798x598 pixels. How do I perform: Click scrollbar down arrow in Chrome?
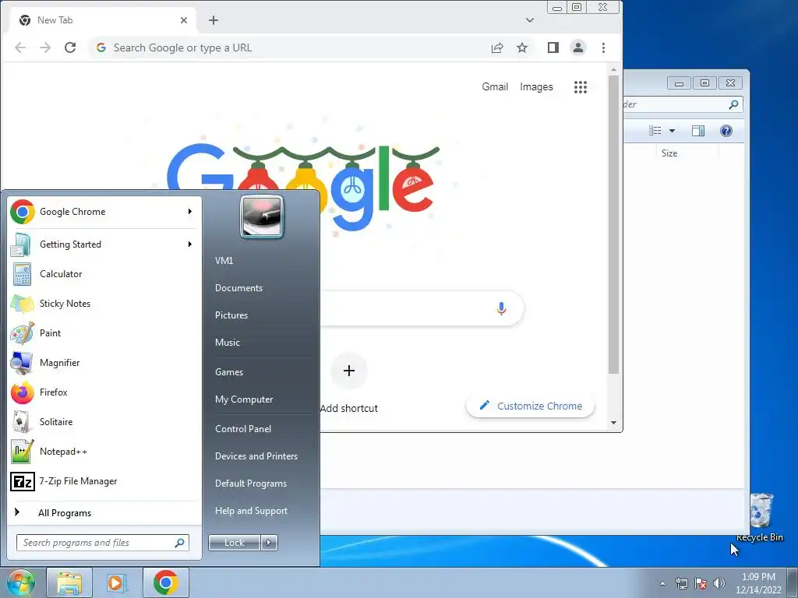point(614,423)
